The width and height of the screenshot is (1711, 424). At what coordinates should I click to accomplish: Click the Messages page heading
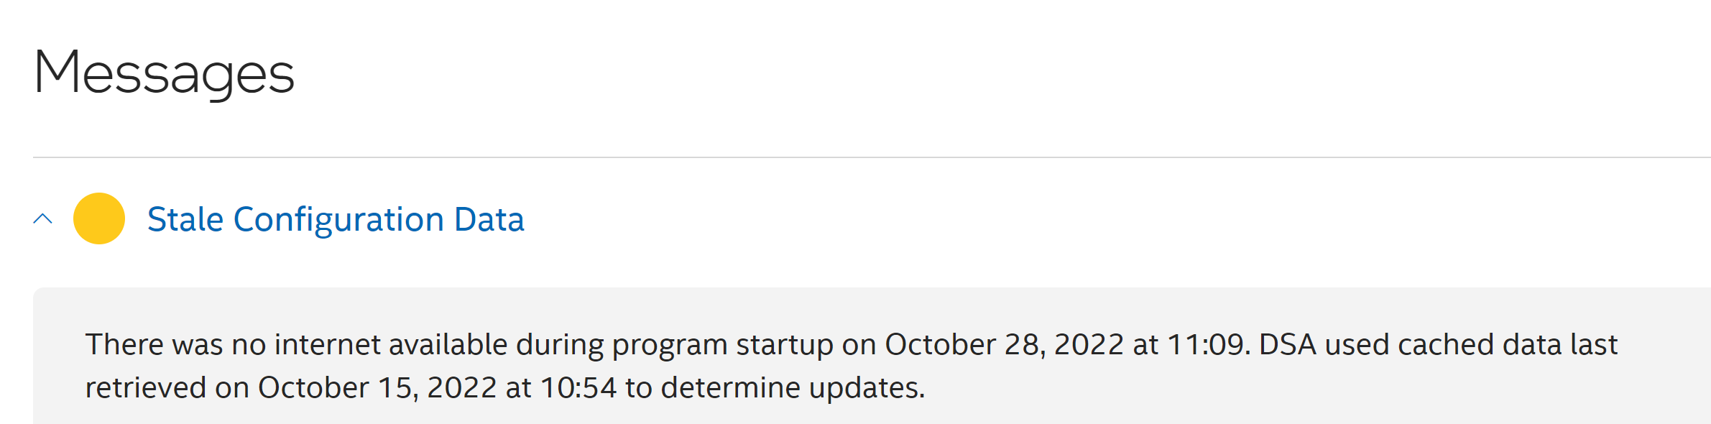pos(164,73)
